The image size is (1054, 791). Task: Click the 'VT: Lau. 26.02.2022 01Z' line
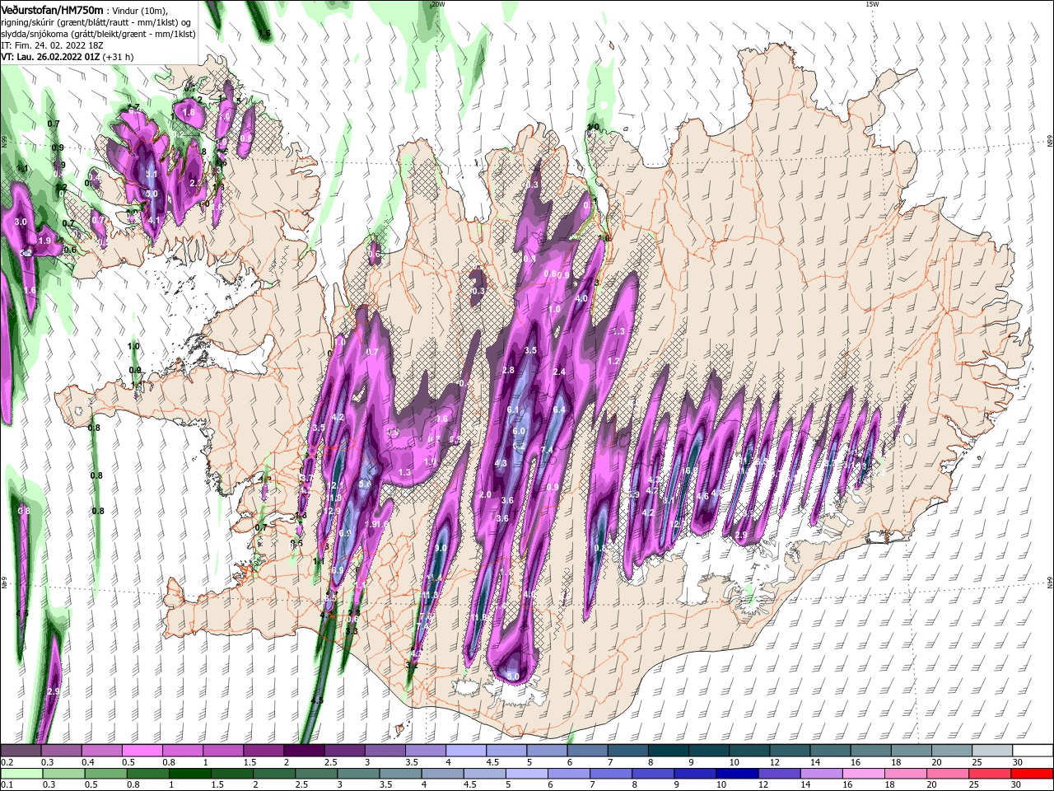(50, 57)
